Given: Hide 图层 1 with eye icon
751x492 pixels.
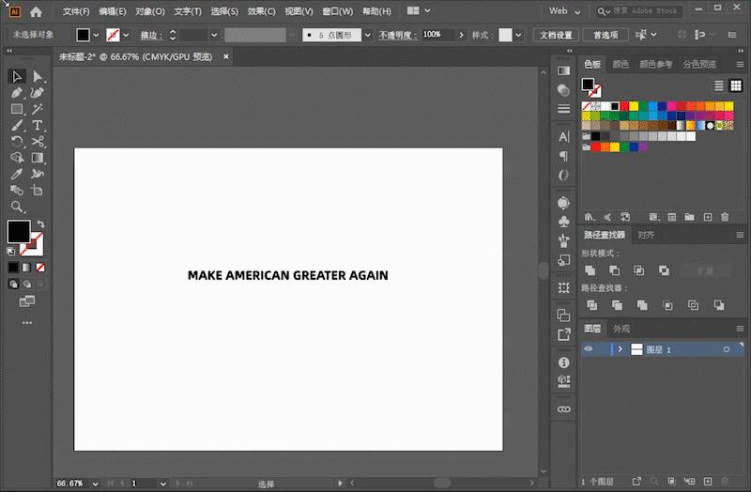Looking at the screenshot, I should [x=589, y=349].
